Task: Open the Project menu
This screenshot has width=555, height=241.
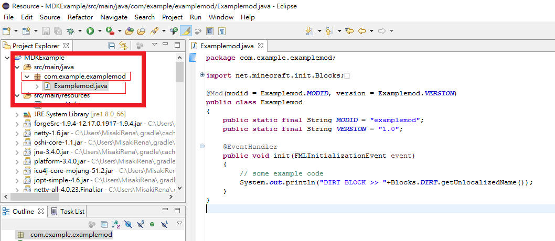Action: click(173, 17)
